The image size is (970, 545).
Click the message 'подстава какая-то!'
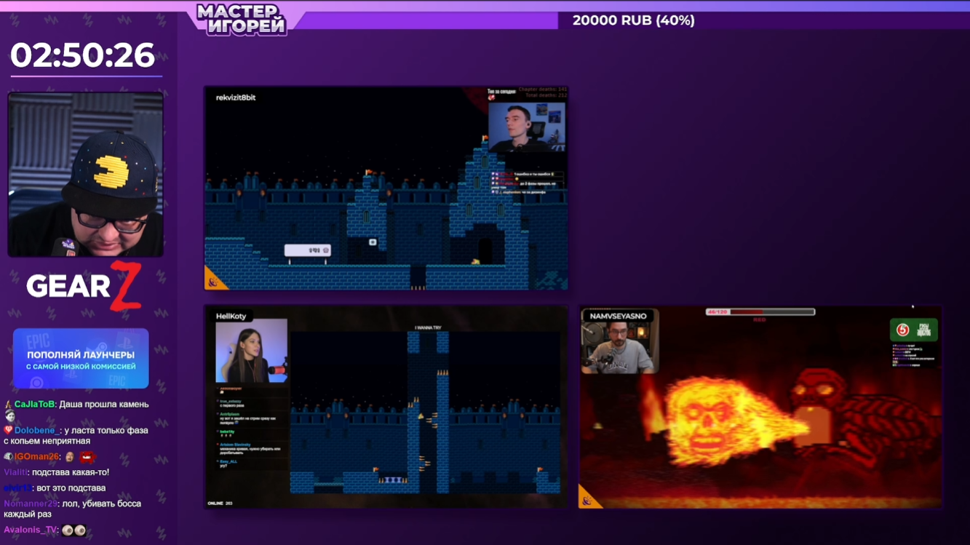(x=71, y=472)
